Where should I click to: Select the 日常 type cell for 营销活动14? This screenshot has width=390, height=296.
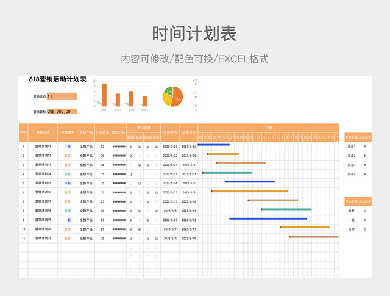pos(68,174)
